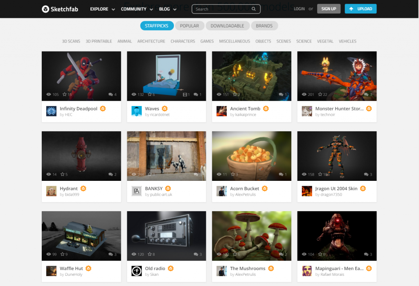
Task: Open Rafael Morais avatar on Mapinguari card
Action: coord(307,271)
